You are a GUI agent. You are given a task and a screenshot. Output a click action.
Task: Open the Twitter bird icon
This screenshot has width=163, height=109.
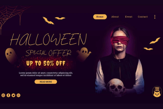pyautogui.click(x=13, y=95)
